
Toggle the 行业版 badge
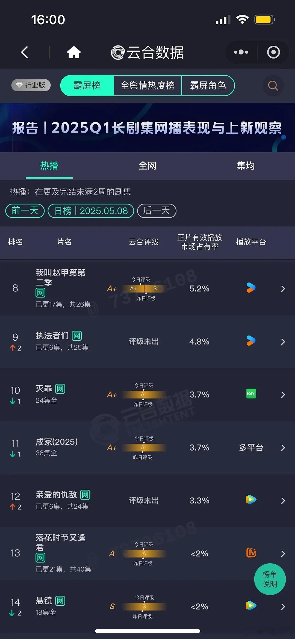(31, 85)
